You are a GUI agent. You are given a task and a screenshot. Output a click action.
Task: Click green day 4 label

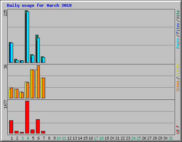28,138
